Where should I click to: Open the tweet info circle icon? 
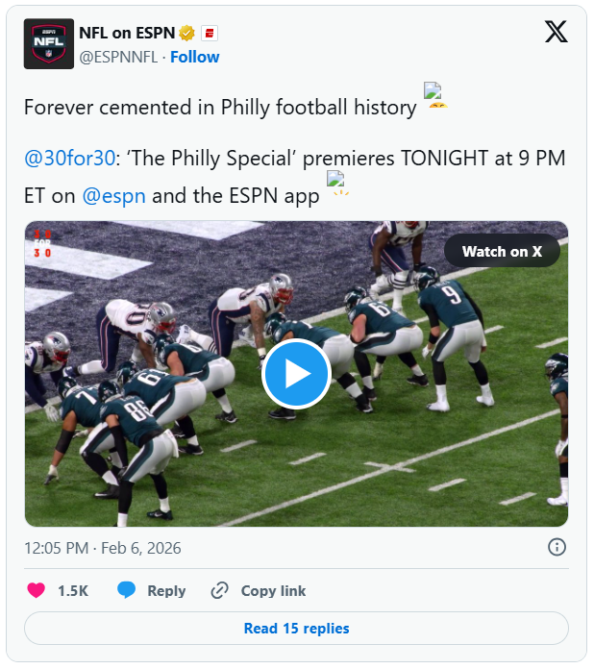click(x=557, y=547)
